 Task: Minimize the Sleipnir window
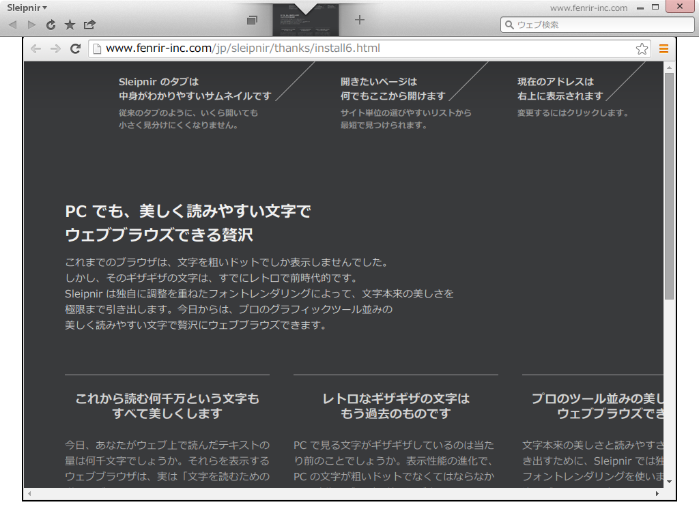(640, 8)
